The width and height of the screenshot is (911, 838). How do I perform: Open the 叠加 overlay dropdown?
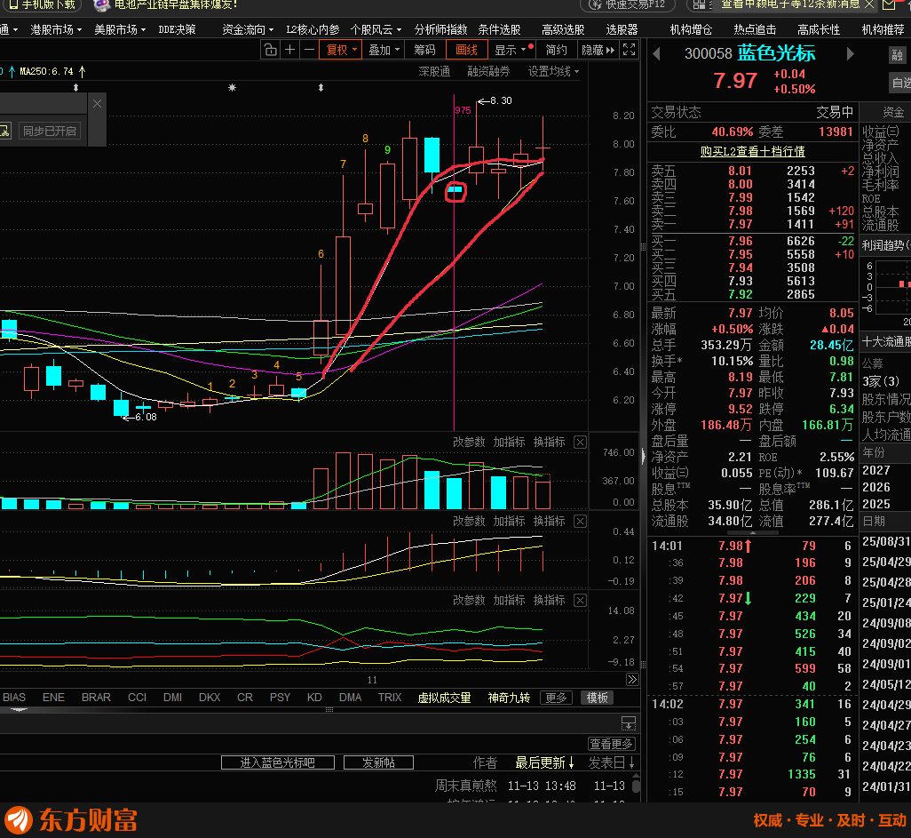(x=384, y=50)
